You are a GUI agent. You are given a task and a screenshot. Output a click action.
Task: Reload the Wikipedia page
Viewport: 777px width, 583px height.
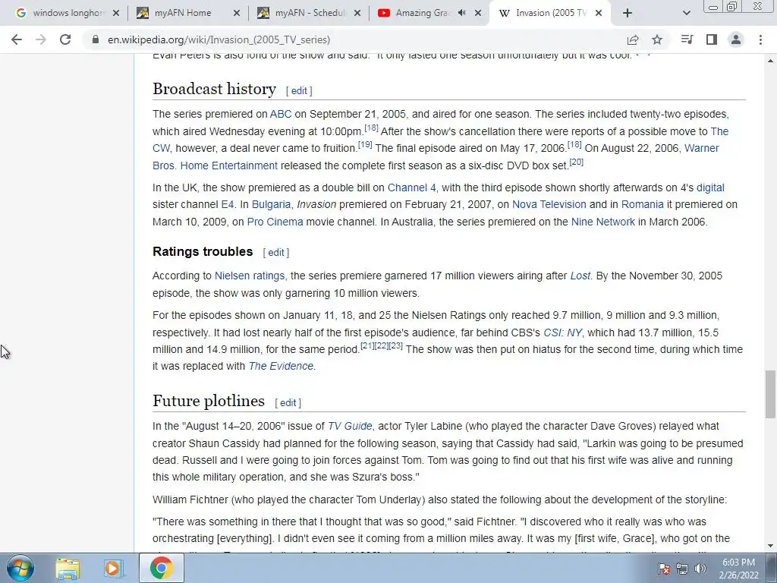(x=65, y=39)
